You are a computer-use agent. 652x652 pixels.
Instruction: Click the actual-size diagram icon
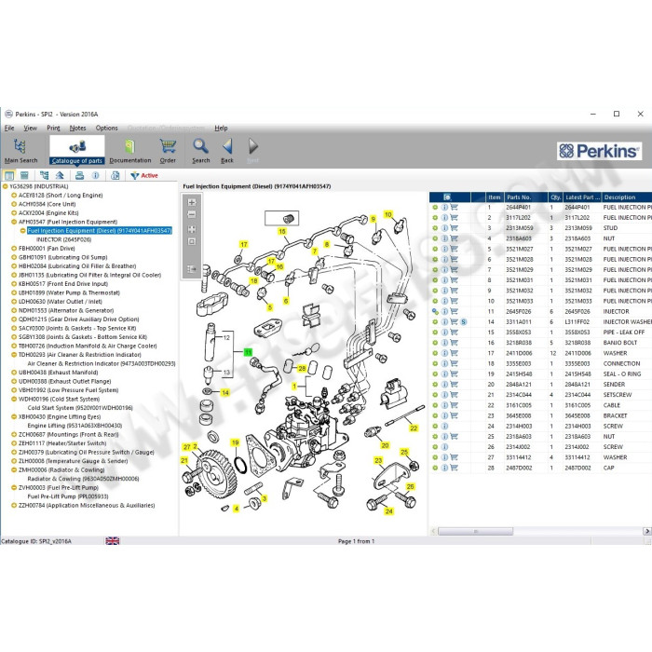(x=192, y=241)
